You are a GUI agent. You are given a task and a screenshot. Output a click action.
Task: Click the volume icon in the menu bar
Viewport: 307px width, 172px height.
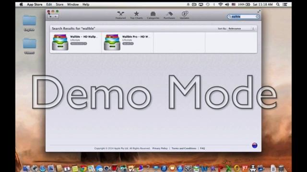(x=227, y=4)
